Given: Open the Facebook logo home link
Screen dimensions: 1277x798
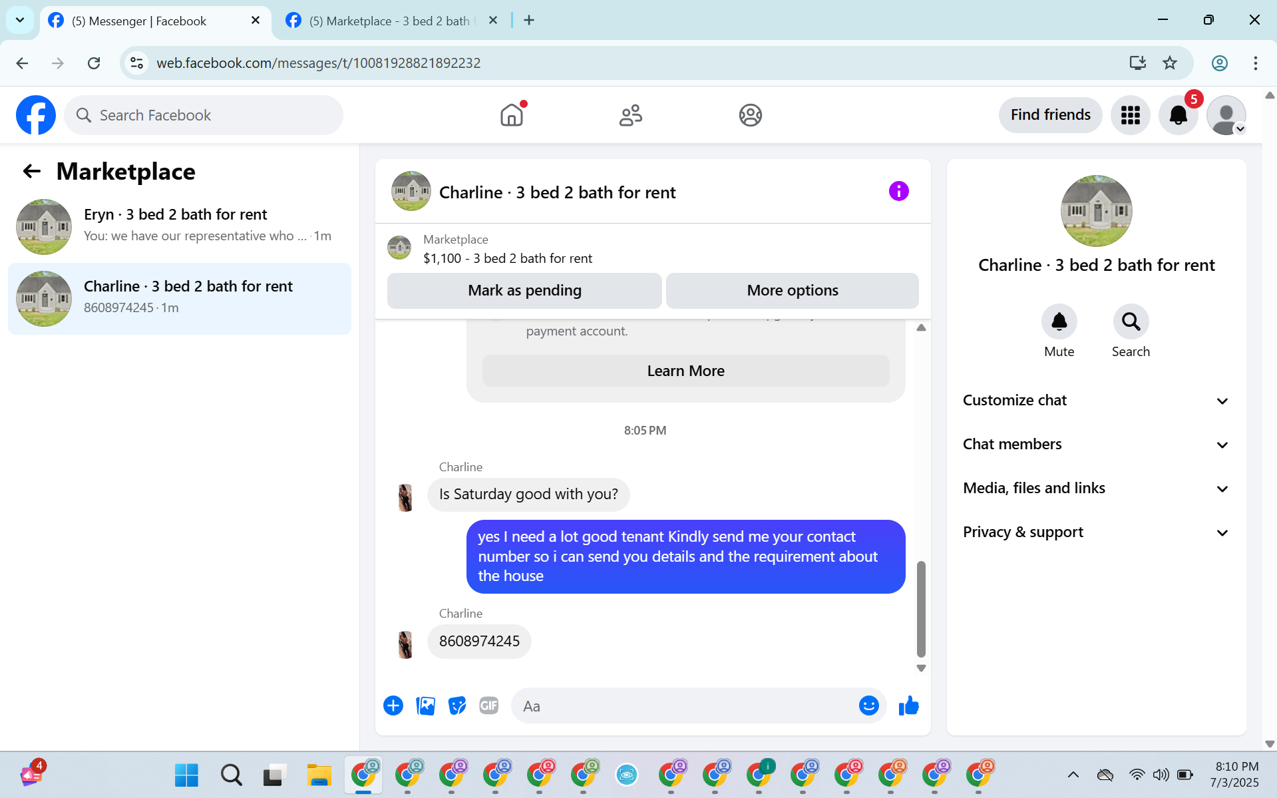Looking at the screenshot, I should coord(36,115).
